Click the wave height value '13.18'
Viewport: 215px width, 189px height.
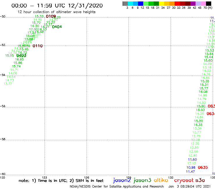(x=207, y=67)
